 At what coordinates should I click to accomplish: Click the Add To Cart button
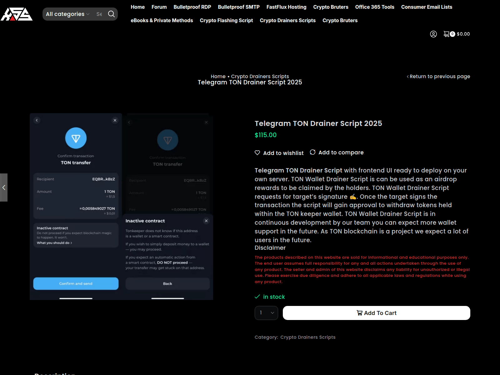377,313
